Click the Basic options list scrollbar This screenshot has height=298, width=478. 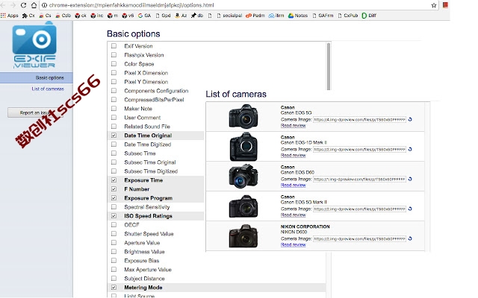click(x=329, y=66)
